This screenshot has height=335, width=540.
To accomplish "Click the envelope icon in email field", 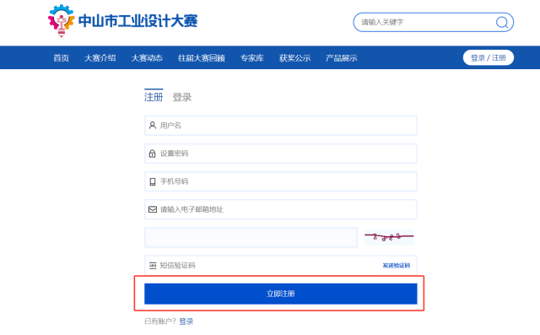I will click(153, 209).
